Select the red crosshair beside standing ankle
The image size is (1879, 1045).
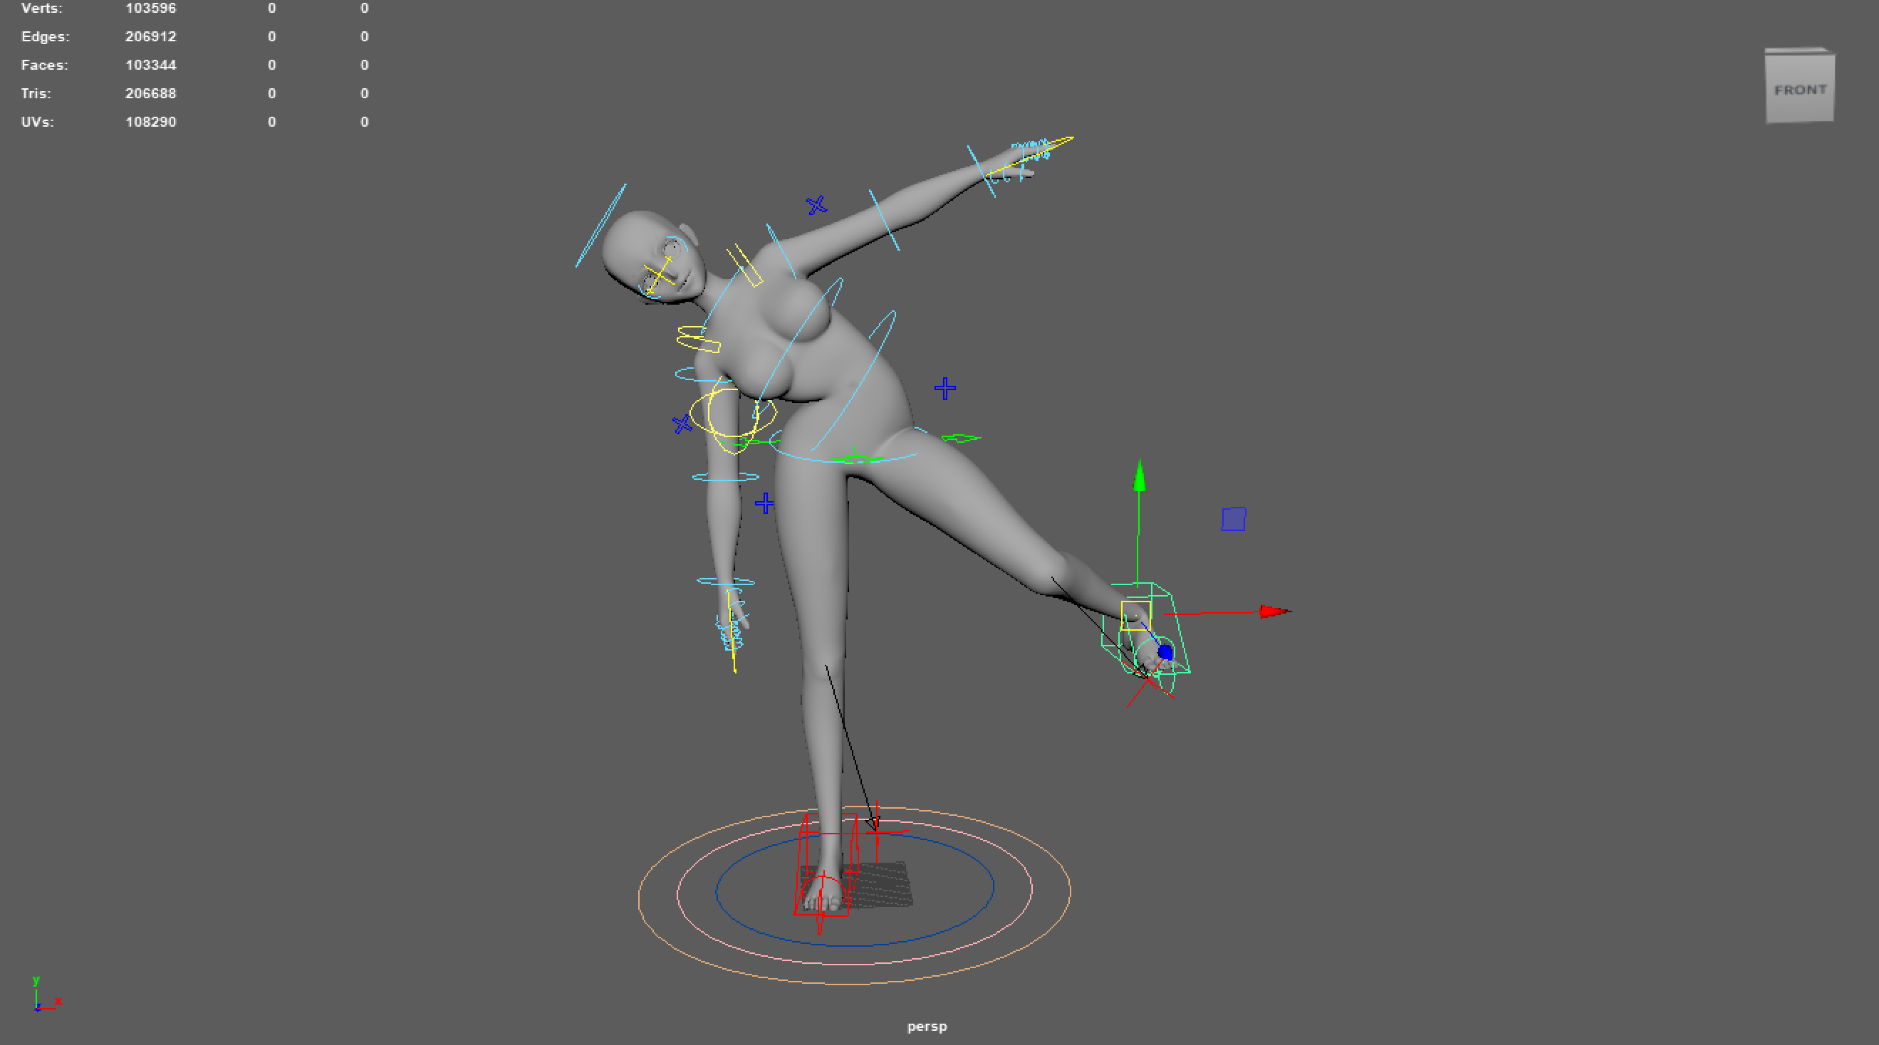pos(876,831)
